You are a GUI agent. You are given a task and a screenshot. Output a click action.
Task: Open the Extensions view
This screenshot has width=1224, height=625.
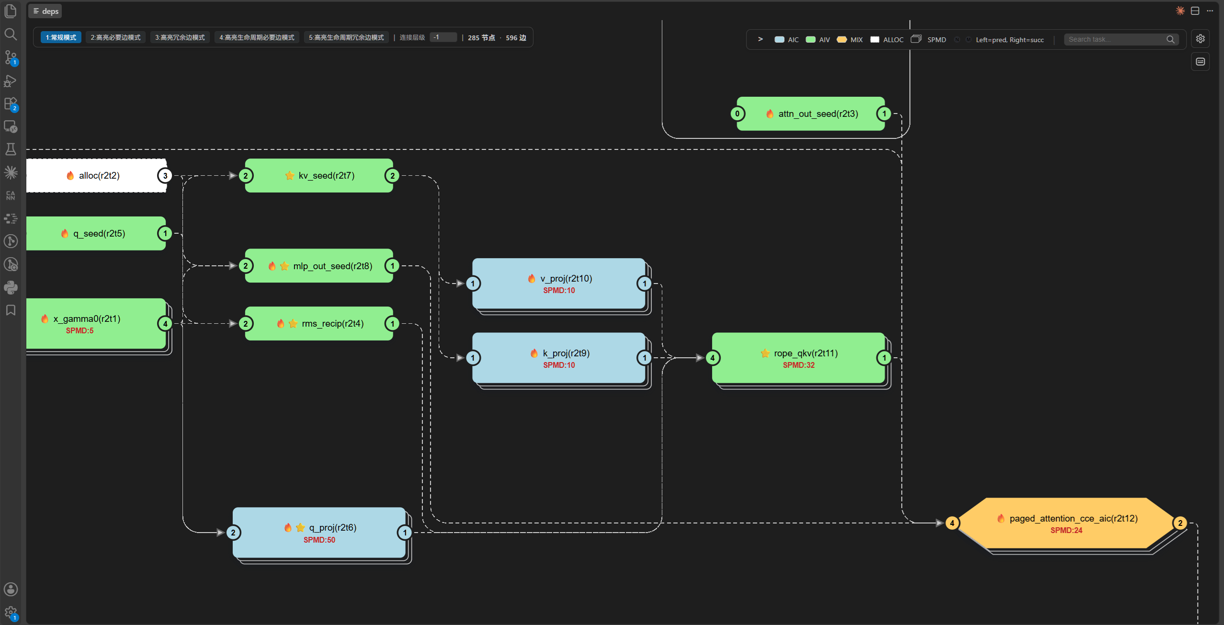11,104
